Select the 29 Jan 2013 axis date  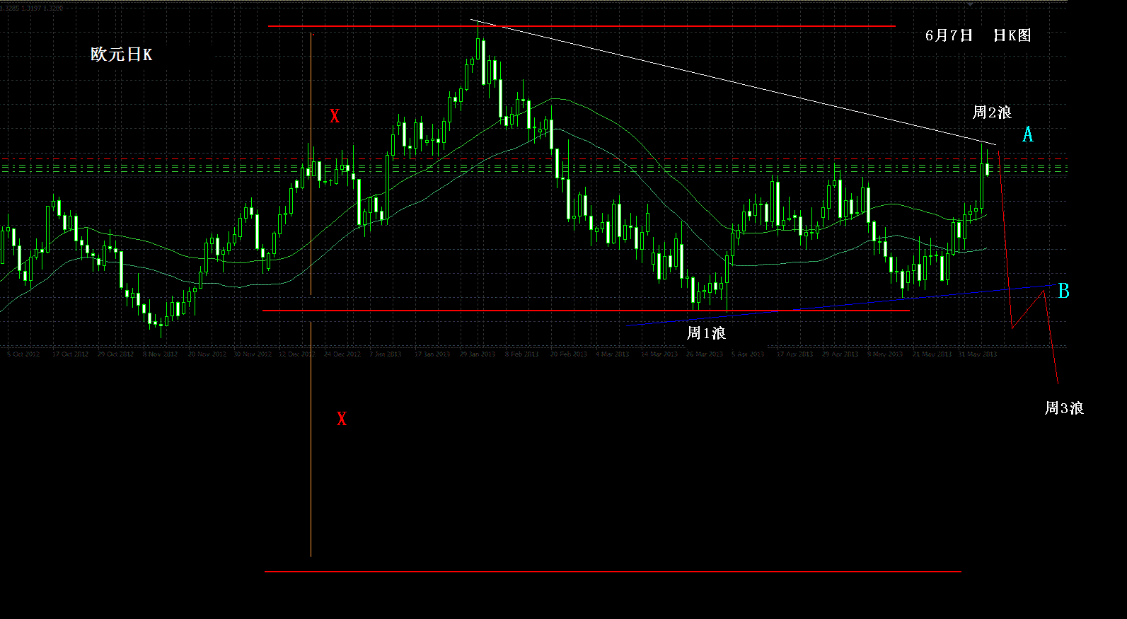(x=478, y=354)
